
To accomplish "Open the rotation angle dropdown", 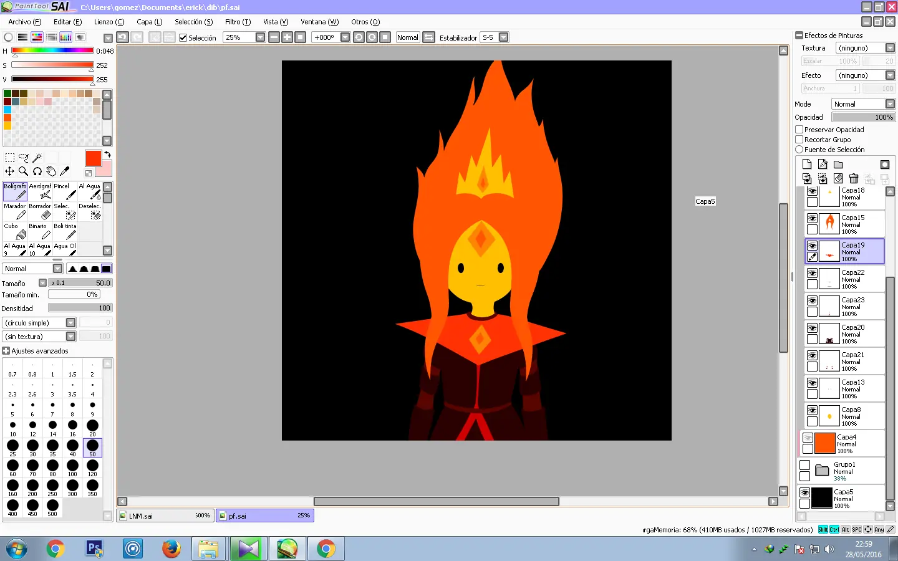I will pos(345,37).
